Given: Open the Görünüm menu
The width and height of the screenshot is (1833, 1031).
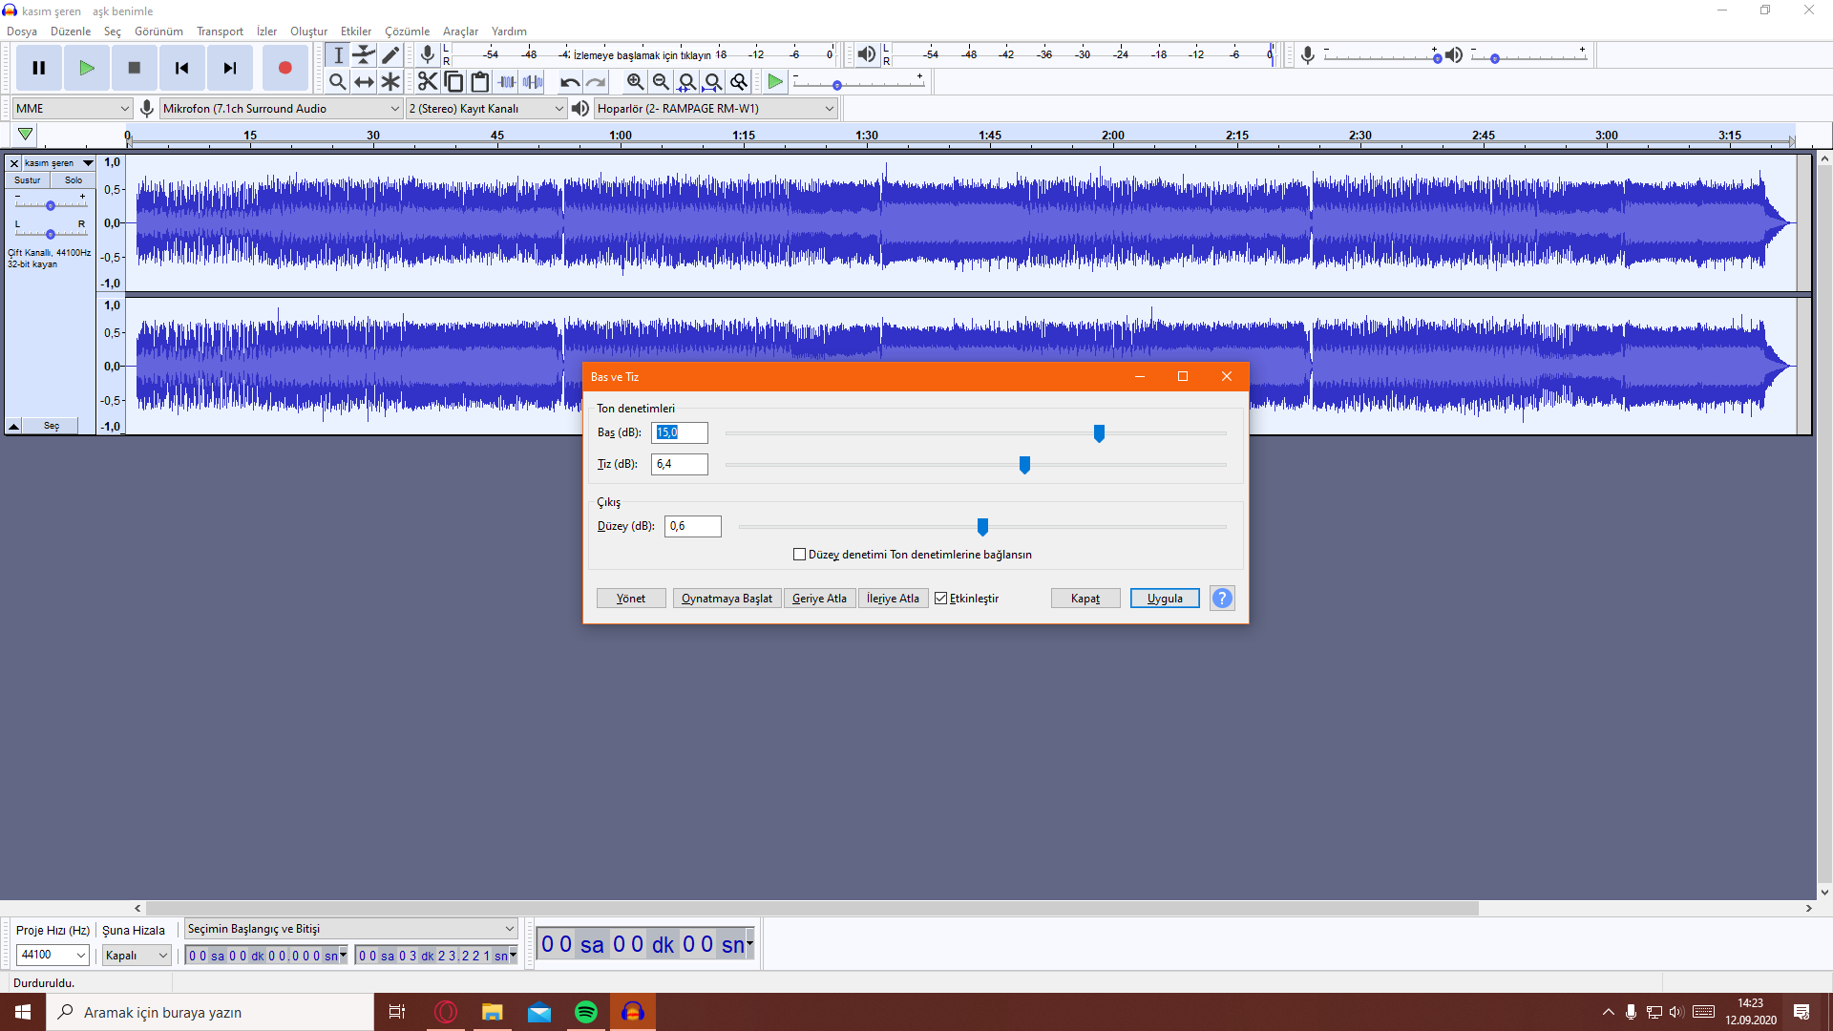Looking at the screenshot, I should tap(158, 32).
